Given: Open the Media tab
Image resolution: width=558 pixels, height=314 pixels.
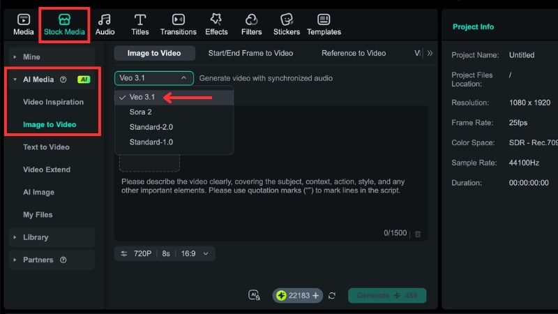Looking at the screenshot, I should pyautogui.click(x=24, y=25).
